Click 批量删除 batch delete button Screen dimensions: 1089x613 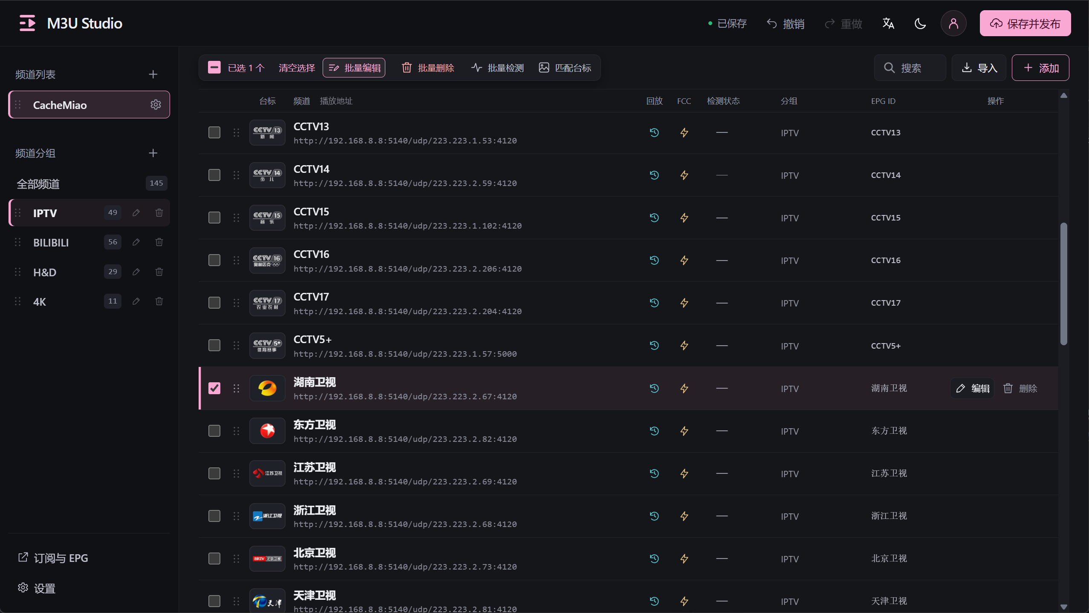[428, 68]
